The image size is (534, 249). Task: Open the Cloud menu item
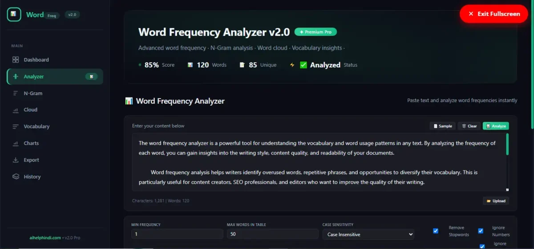tap(55, 110)
